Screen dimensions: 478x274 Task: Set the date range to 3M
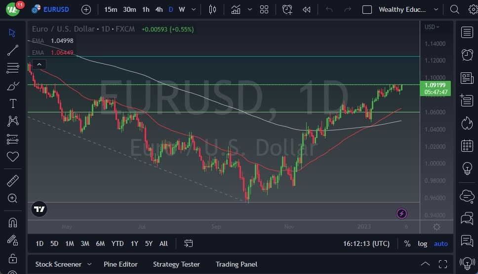click(x=85, y=243)
